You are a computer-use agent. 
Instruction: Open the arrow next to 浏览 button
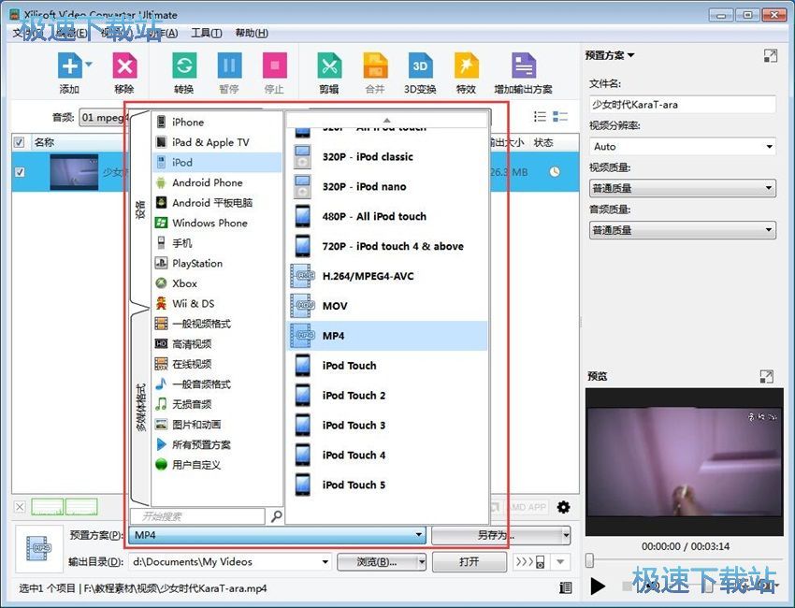pyautogui.click(x=421, y=562)
